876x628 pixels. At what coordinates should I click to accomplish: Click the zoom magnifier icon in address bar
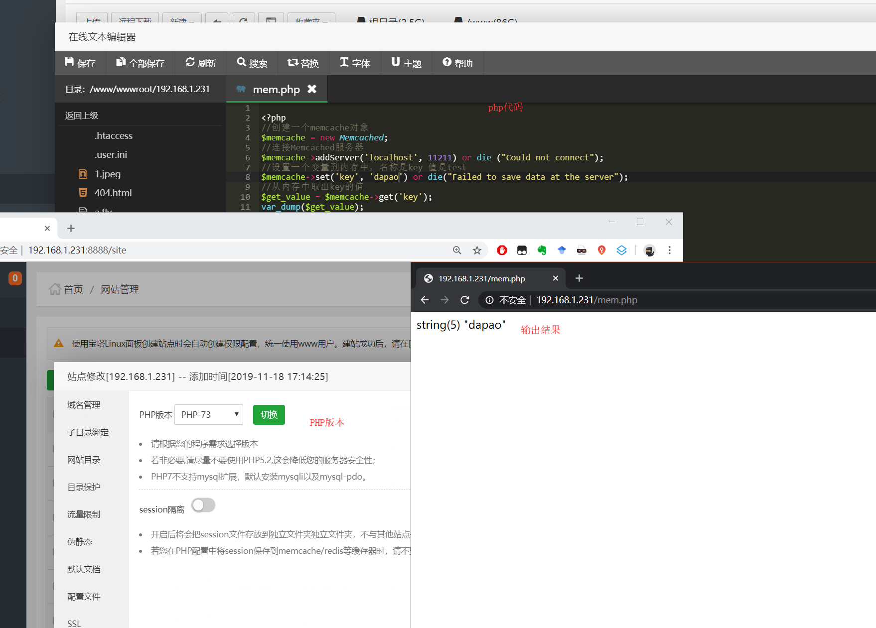pos(457,251)
